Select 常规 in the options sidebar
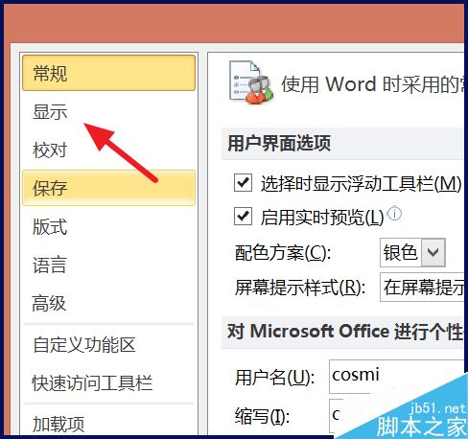Viewport: 468px width, 439px height. [x=108, y=73]
